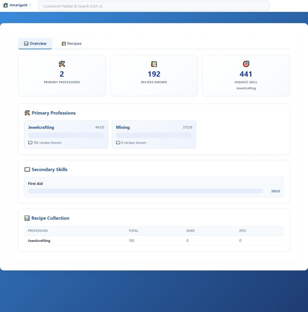Click the book icon beside Secondary Skills heading
The width and height of the screenshot is (308, 312).
[27, 169]
